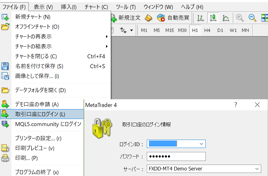The width and height of the screenshot is (268, 176).
Task: Select 画像として保存... (i) entry
Action: 56,76
